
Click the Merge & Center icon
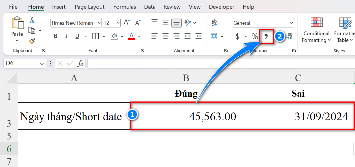point(214,36)
